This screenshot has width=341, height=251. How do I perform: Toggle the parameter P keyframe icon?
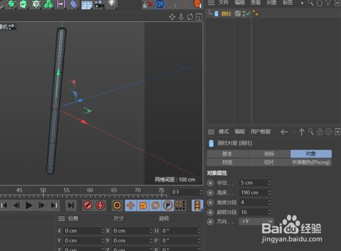(x=168, y=205)
